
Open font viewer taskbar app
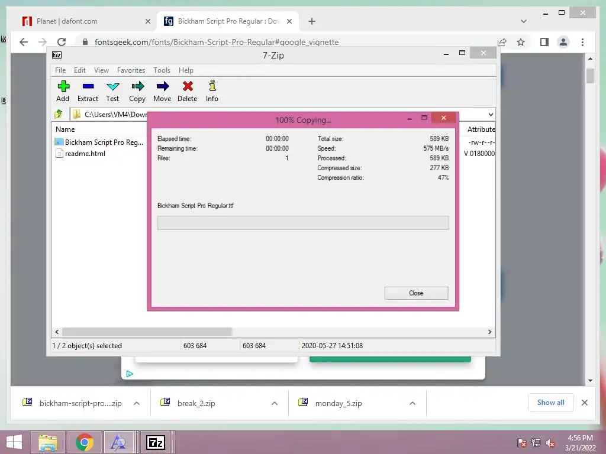[118, 442]
